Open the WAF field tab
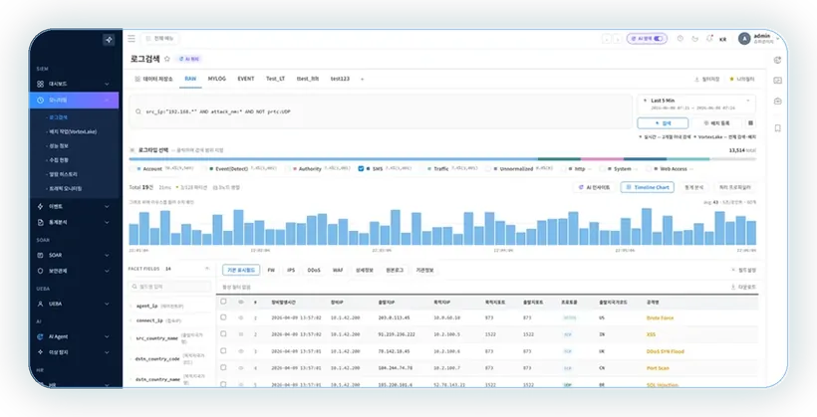Viewport: 817px width, 417px height. 338,270
